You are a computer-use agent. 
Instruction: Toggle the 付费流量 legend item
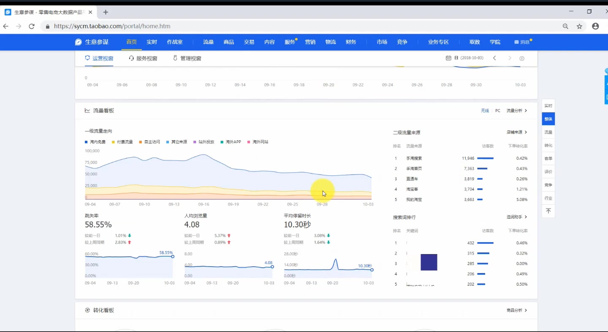click(x=122, y=142)
